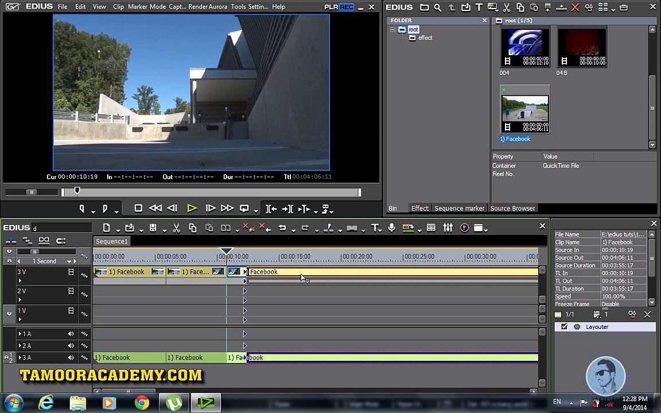The image size is (661, 413).
Task: Toggle mute on the 3 A track speaker
Action: click(x=71, y=358)
